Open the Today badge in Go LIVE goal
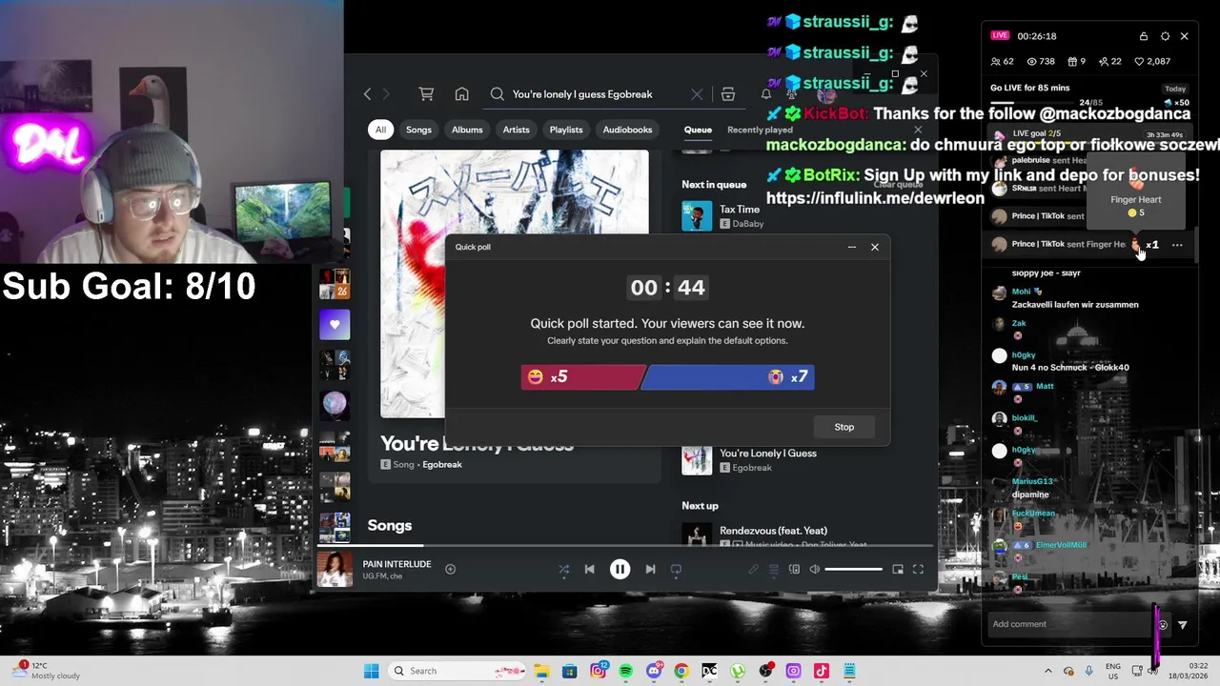The height and width of the screenshot is (686, 1220). (1175, 89)
